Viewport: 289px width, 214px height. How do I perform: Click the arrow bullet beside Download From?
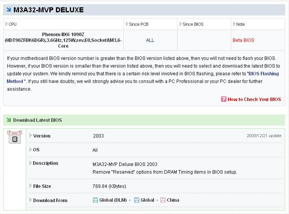[x=30, y=200]
